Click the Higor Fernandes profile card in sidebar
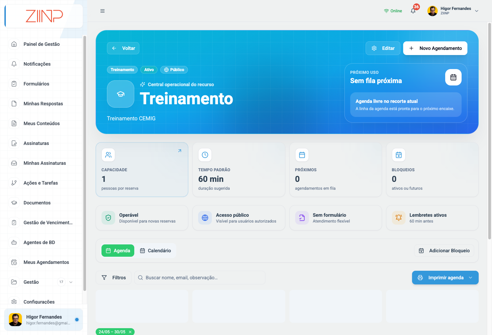The width and height of the screenshot is (492, 335). click(44, 320)
